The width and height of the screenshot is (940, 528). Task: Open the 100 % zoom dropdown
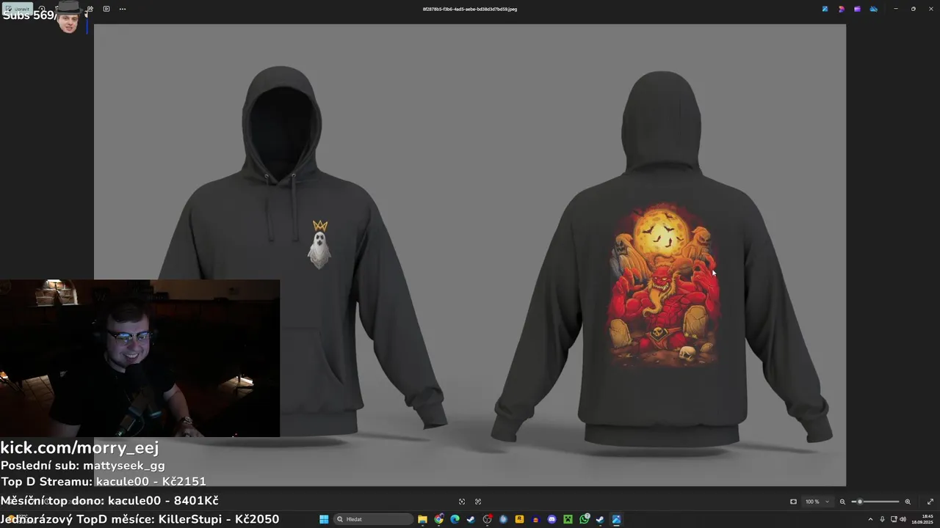pyautogui.click(x=817, y=502)
